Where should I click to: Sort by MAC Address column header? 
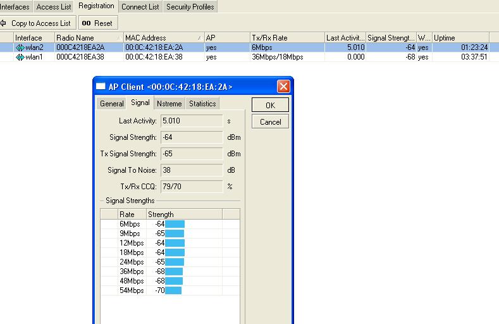163,38
